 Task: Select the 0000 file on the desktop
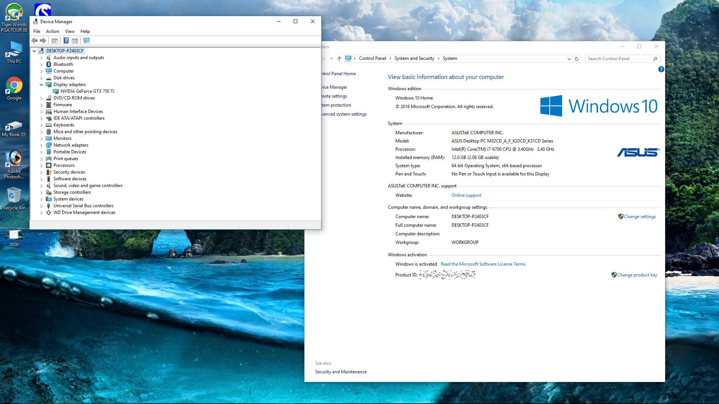coord(14,239)
